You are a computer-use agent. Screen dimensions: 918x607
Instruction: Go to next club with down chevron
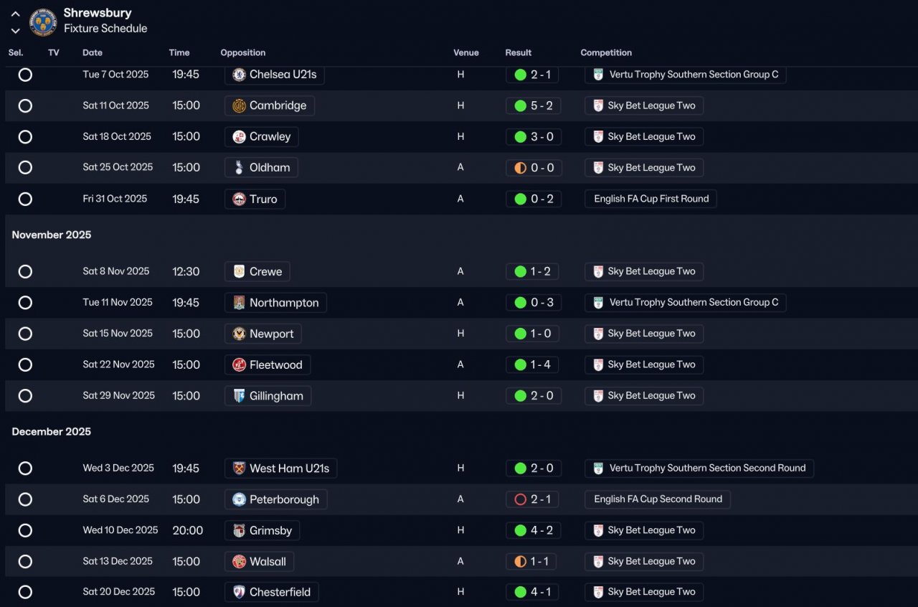[x=15, y=31]
